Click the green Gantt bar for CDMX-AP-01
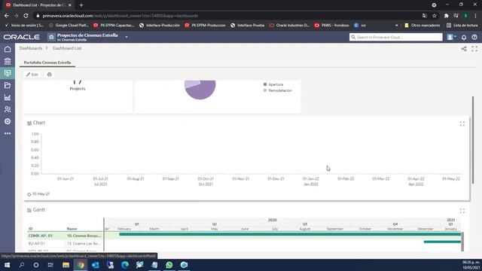Viewport: 482px width, 271px height. [290, 234]
